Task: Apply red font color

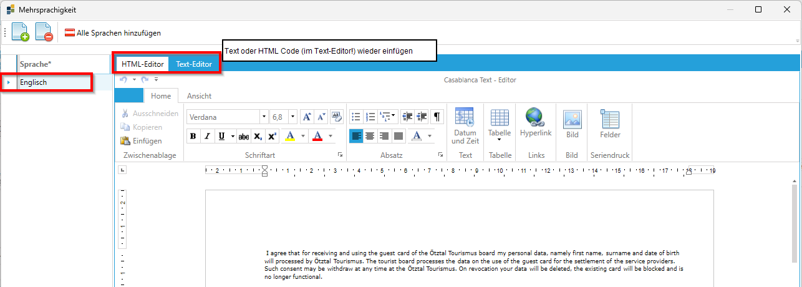Action: (317, 136)
